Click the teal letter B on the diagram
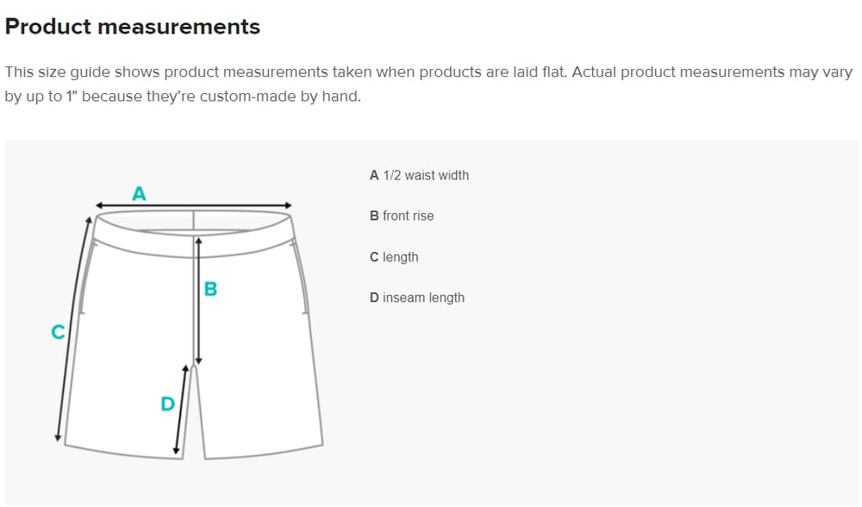 (x=210, y=290)
